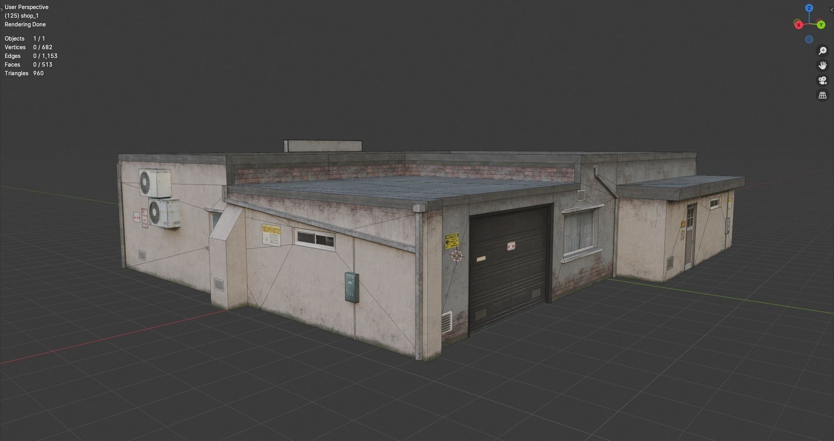Toggle perspective/orthographic grid icon
The height and width of the screenshot is (441, 834).
click(x=823, y=95)
